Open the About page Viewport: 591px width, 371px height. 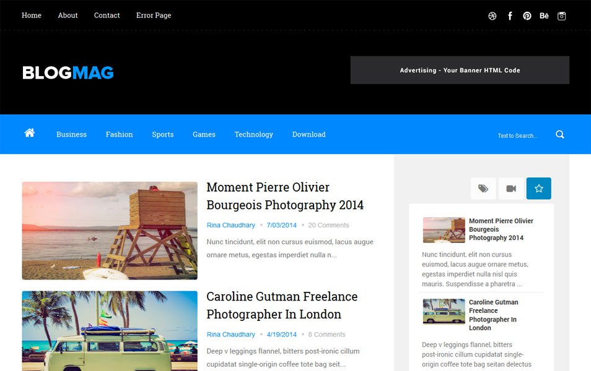coord(68,15)
